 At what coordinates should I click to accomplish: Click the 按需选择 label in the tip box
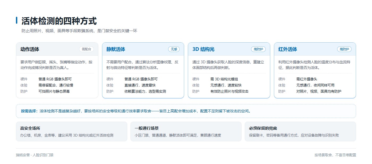point(30,111)
